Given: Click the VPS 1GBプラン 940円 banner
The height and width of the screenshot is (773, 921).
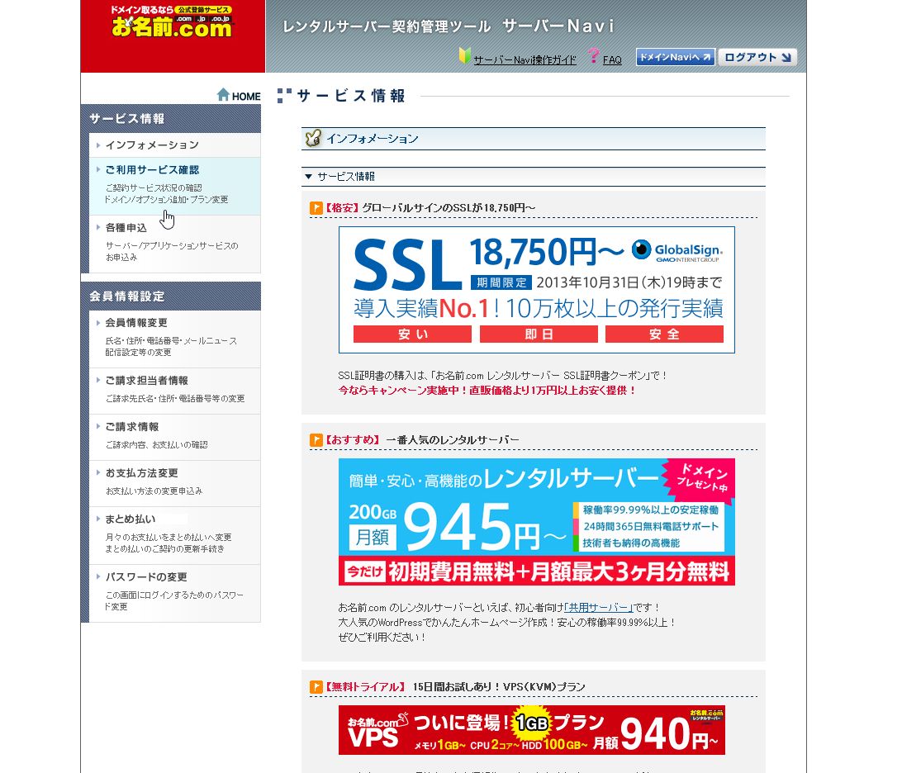Looking at the screenshot, I should (532, 729).
